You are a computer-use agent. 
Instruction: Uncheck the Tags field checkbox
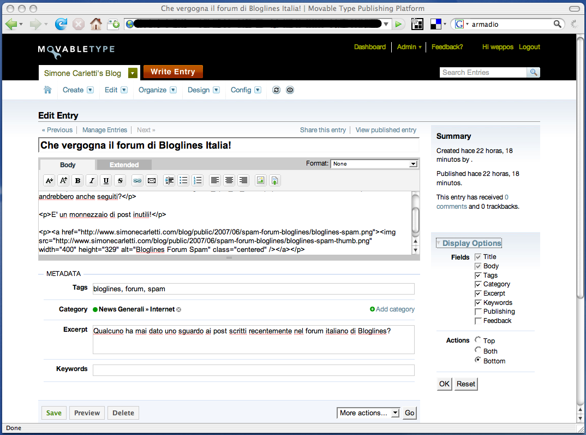coord(477,275)
